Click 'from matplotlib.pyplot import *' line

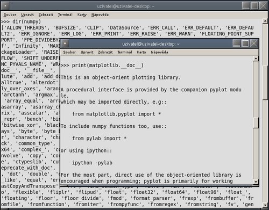pos(116,114)
